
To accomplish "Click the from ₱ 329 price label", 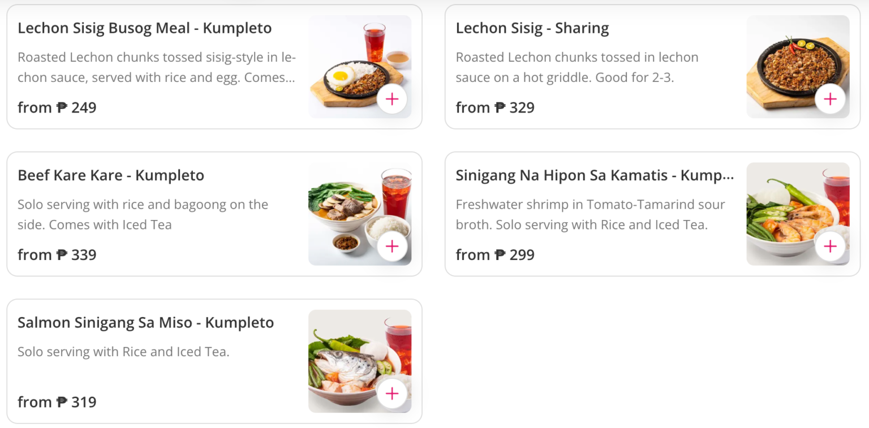I will coord(495,107).
